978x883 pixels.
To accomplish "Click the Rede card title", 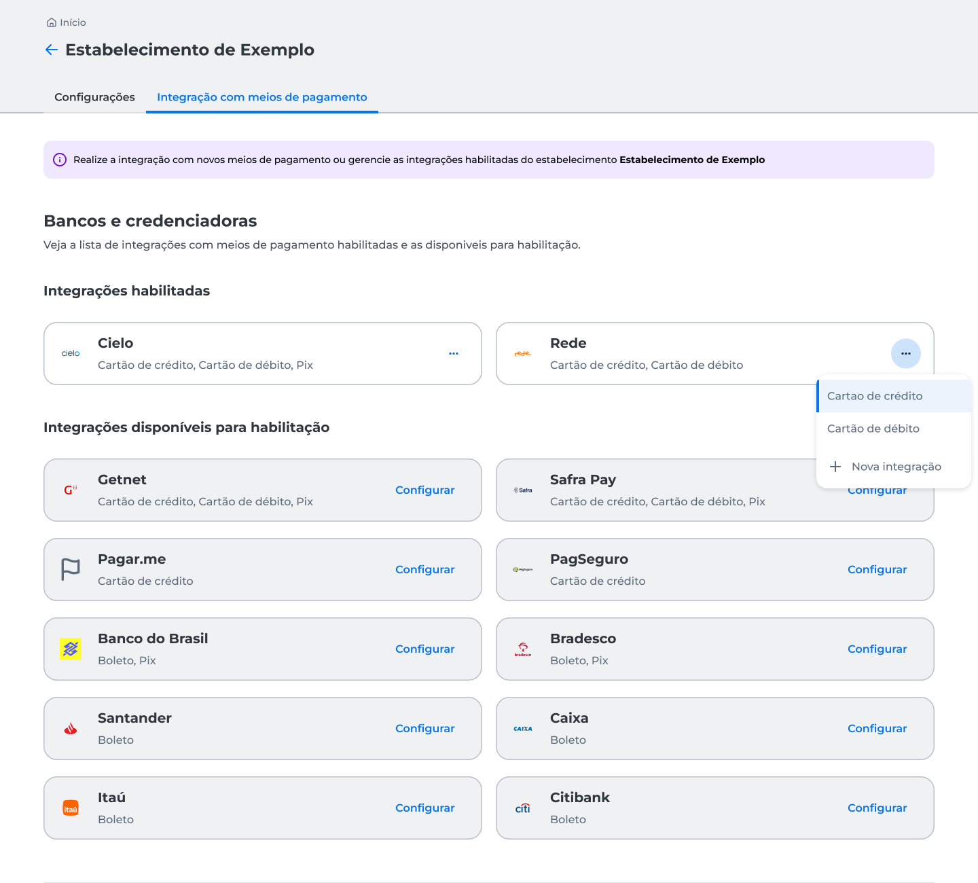I will pyautogui.click(x=568, y=343).
